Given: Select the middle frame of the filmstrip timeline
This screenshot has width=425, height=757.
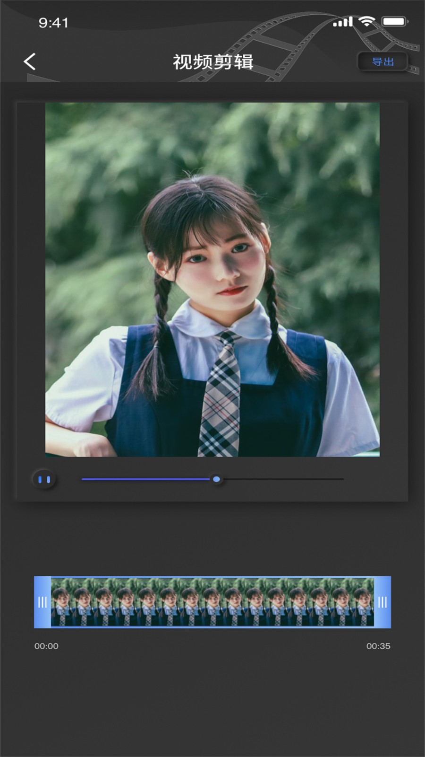Looking at the screenshot, I should click(x=212, y=602).
